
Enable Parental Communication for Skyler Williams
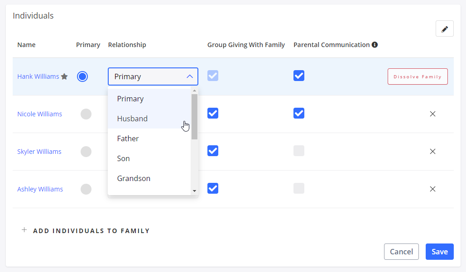tap(298, 151)
